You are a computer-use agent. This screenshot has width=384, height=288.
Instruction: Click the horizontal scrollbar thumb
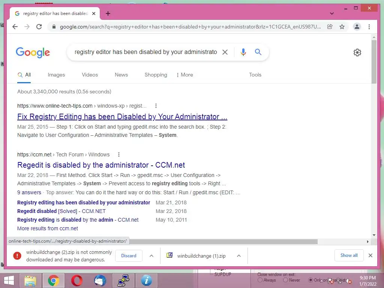click(223, 241)
